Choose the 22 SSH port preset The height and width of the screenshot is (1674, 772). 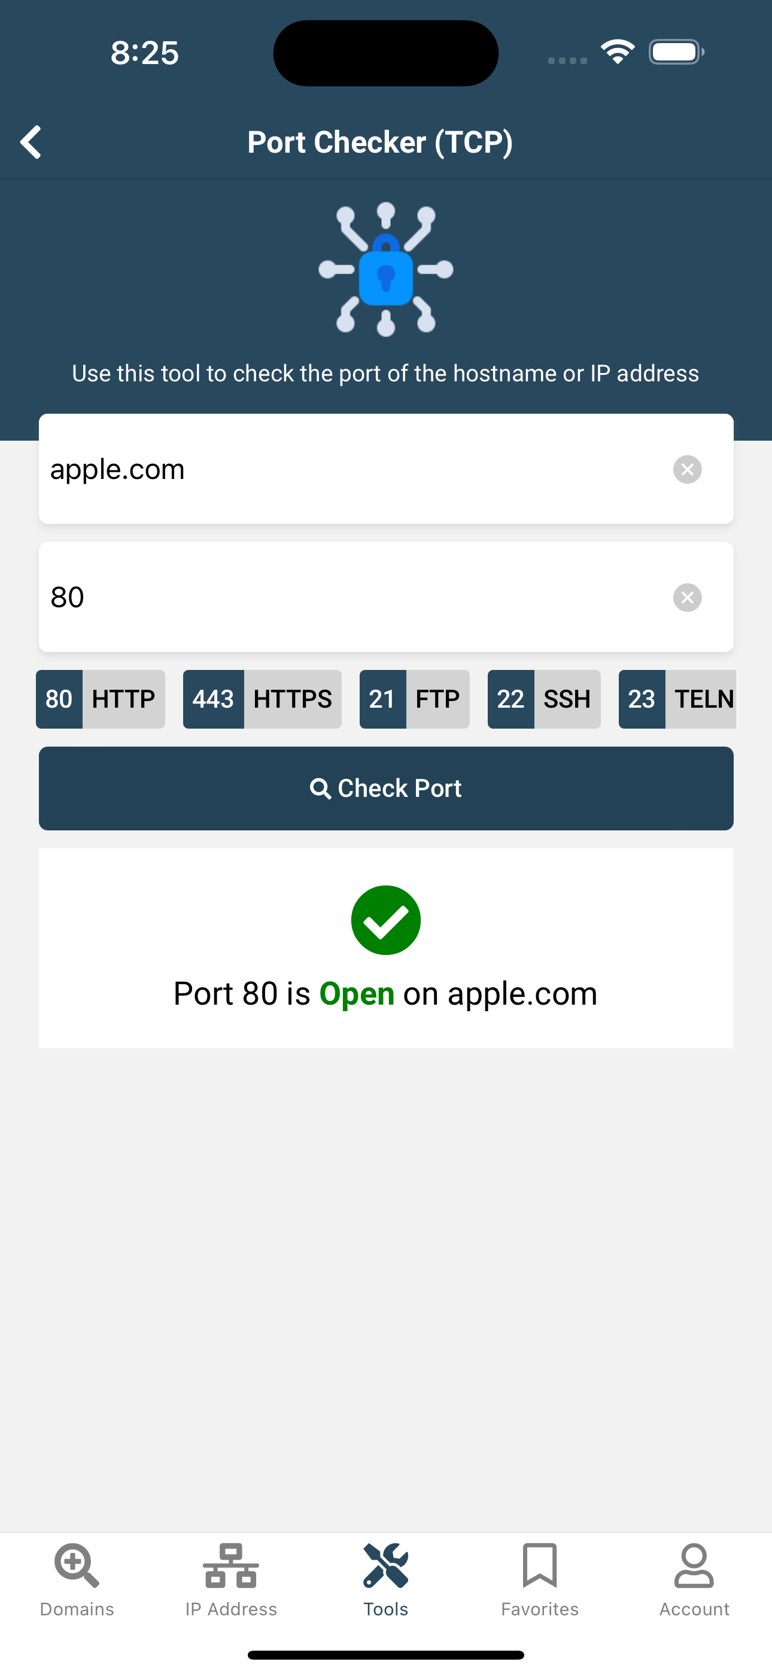click(x=544, y=699)
